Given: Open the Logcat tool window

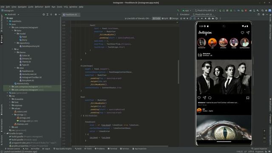Looking at the screenshot, I should coord(46,149).
